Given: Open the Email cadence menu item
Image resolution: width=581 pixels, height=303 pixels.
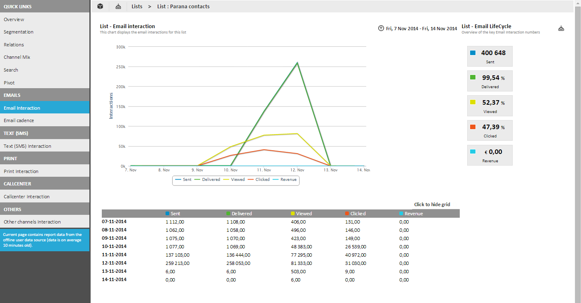Looking at the screenshot, I should [x=19, y=120].
